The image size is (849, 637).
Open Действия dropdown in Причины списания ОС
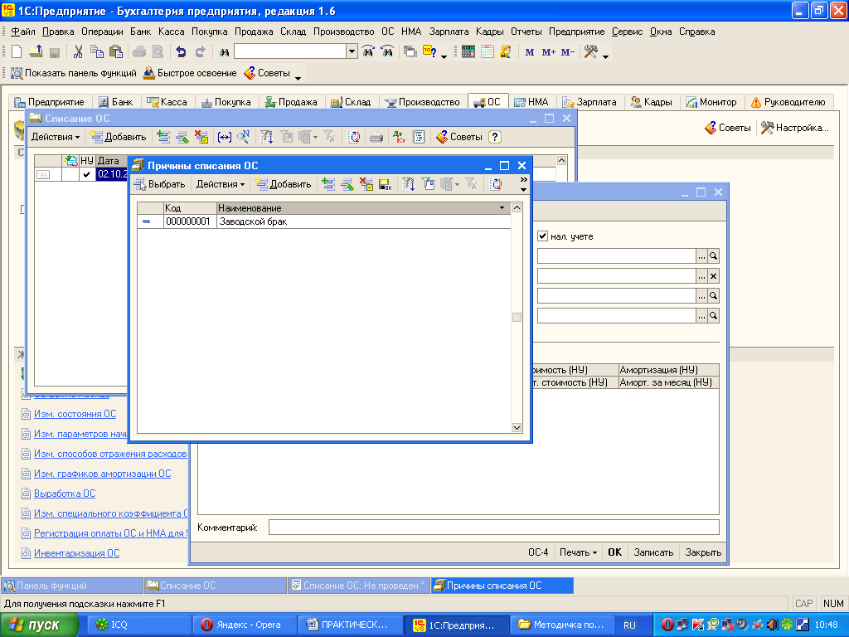220,184
